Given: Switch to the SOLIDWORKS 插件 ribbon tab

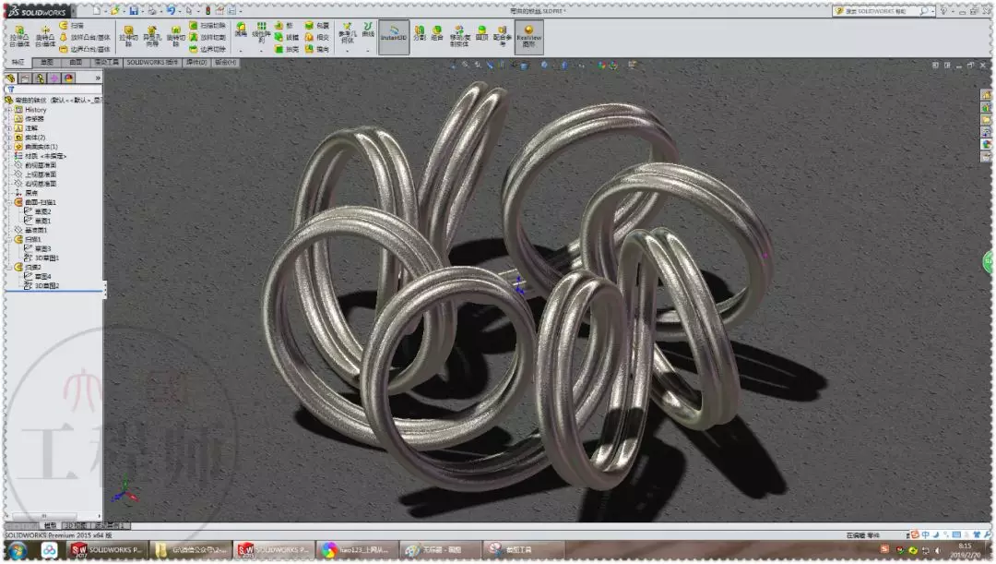Looking at the screenshot, I should coord(152,63).
